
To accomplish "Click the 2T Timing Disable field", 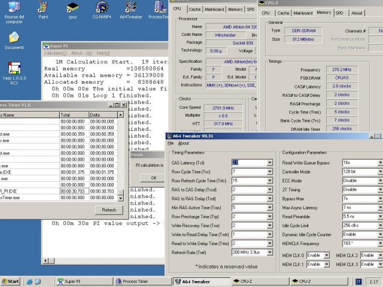I will click(x=363, y=190).
